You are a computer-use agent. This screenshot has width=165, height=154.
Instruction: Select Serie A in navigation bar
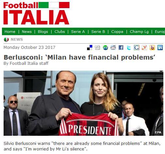pos(78,32)
